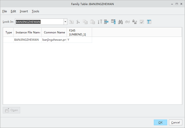Click the F245 [UNBEND_1] column header

click(79, 32)
